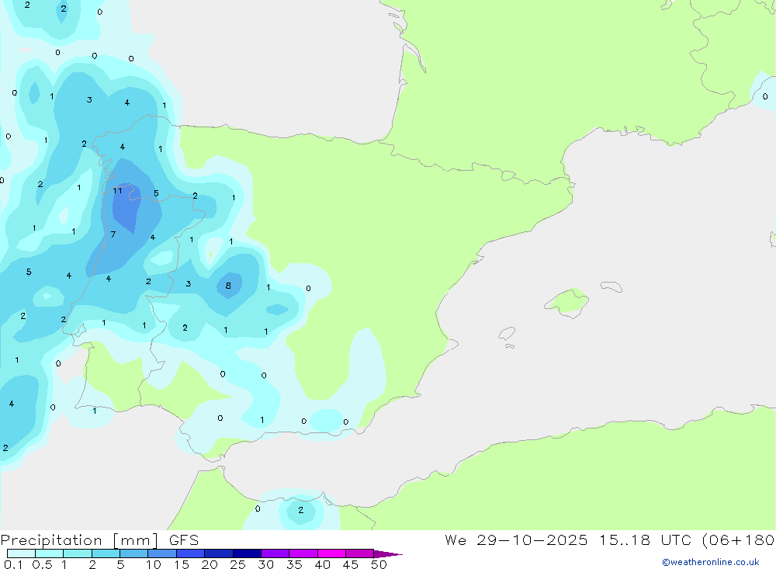Click the "40" legend tick label
The width and height of the screenshot is (776, 569).
coord(323,564)
